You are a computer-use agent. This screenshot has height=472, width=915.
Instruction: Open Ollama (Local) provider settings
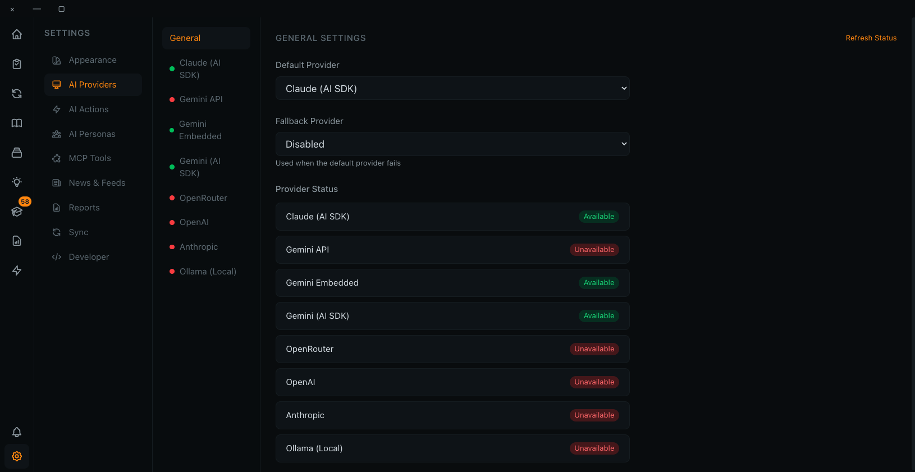pos(207,272)
